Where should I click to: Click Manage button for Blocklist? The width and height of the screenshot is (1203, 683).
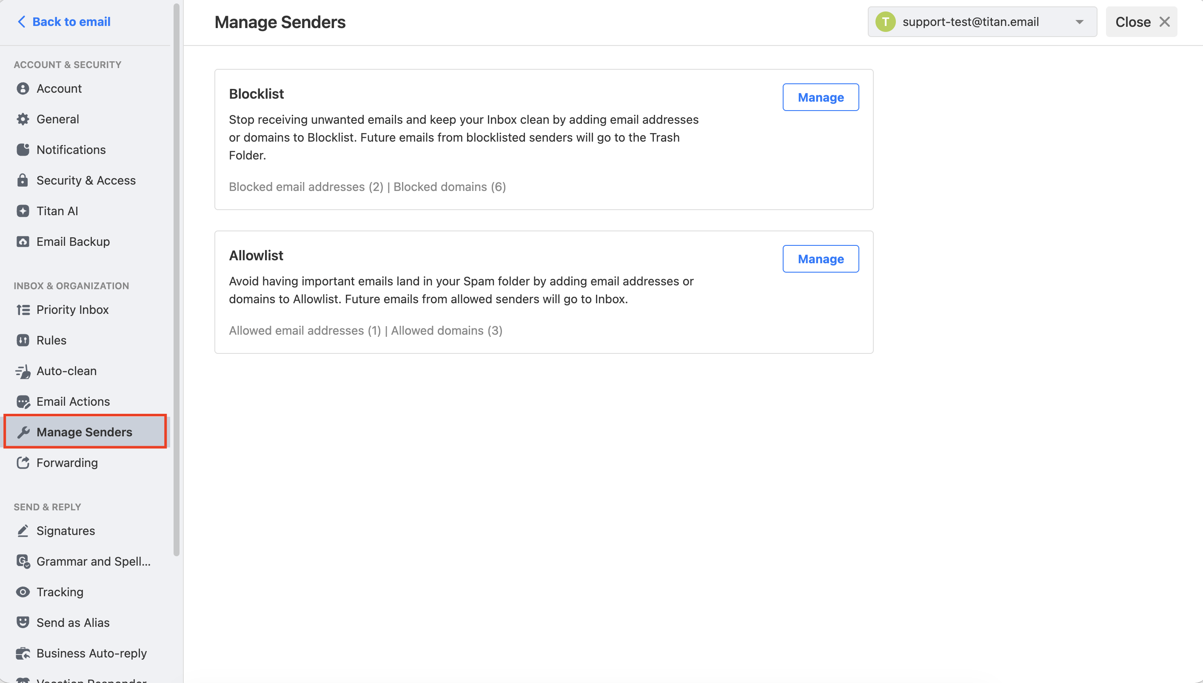pos(821,97)
